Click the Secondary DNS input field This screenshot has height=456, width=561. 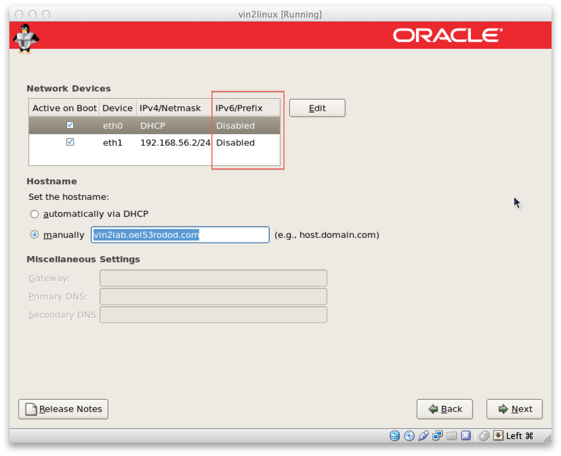214,315
